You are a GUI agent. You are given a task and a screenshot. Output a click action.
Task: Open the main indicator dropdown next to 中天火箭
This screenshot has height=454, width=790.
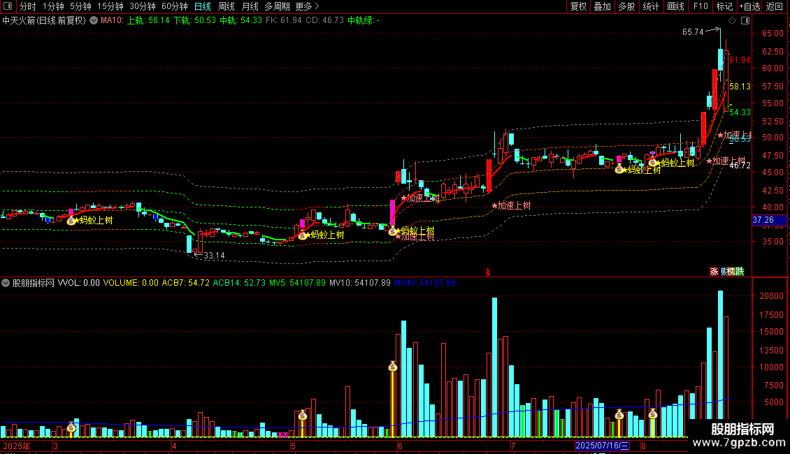[94, 21]
